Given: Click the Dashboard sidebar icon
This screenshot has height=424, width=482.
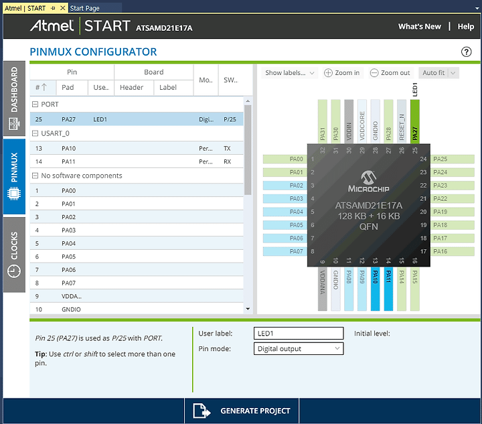Looking at the screenshot, I should [x=14, y=124].
